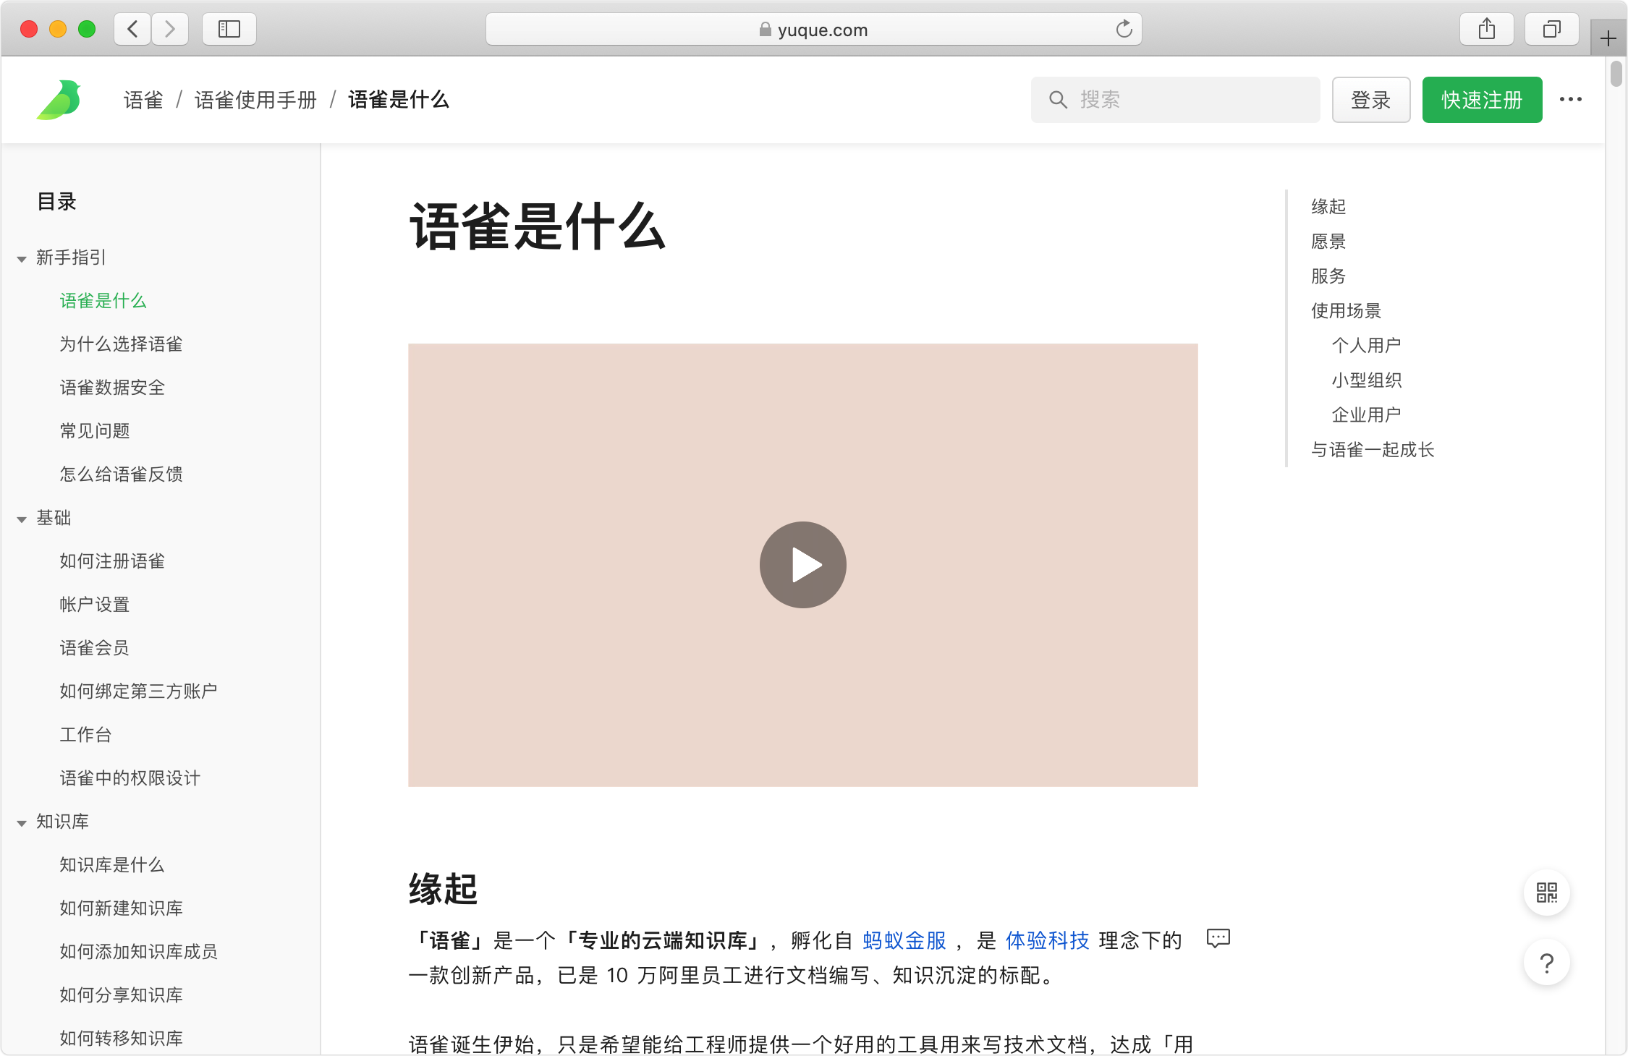Jump to 愿景 in the outline
Viewport: 1628px width, 1056px height.
tap(1328, 242)
